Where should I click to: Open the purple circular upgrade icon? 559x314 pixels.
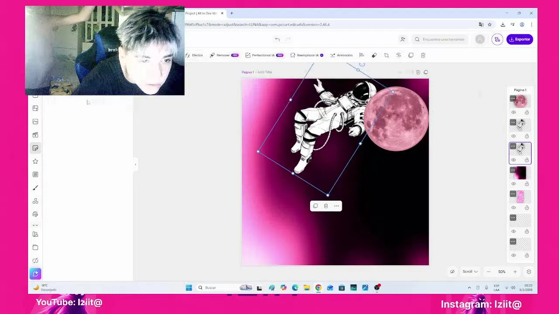497,39
